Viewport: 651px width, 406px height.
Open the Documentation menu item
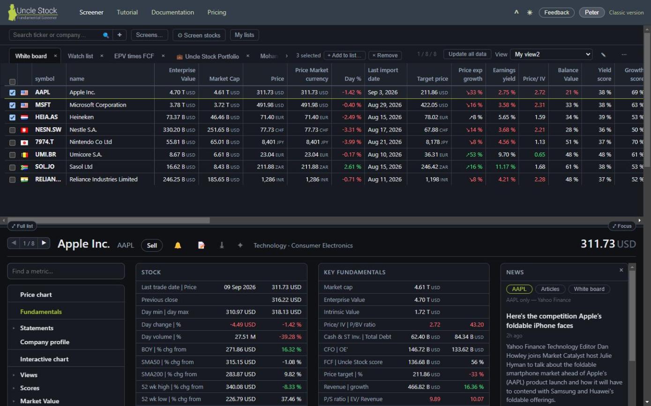click(x=172, y=13)
